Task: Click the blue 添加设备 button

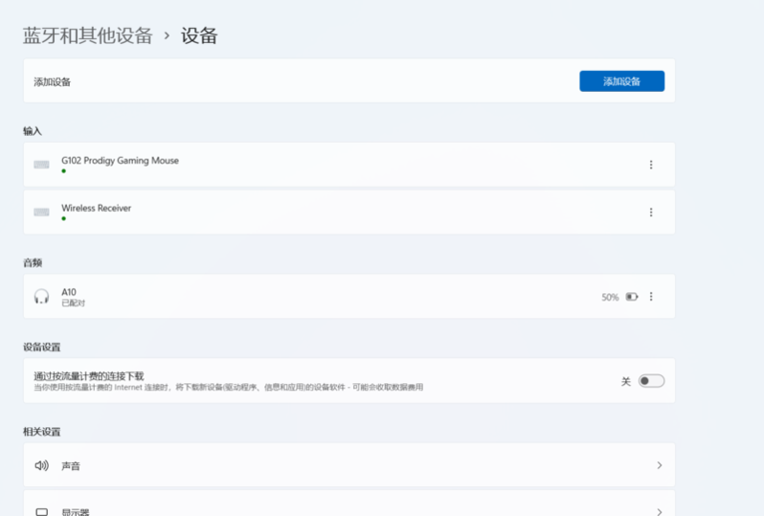Action: [621, 81]
